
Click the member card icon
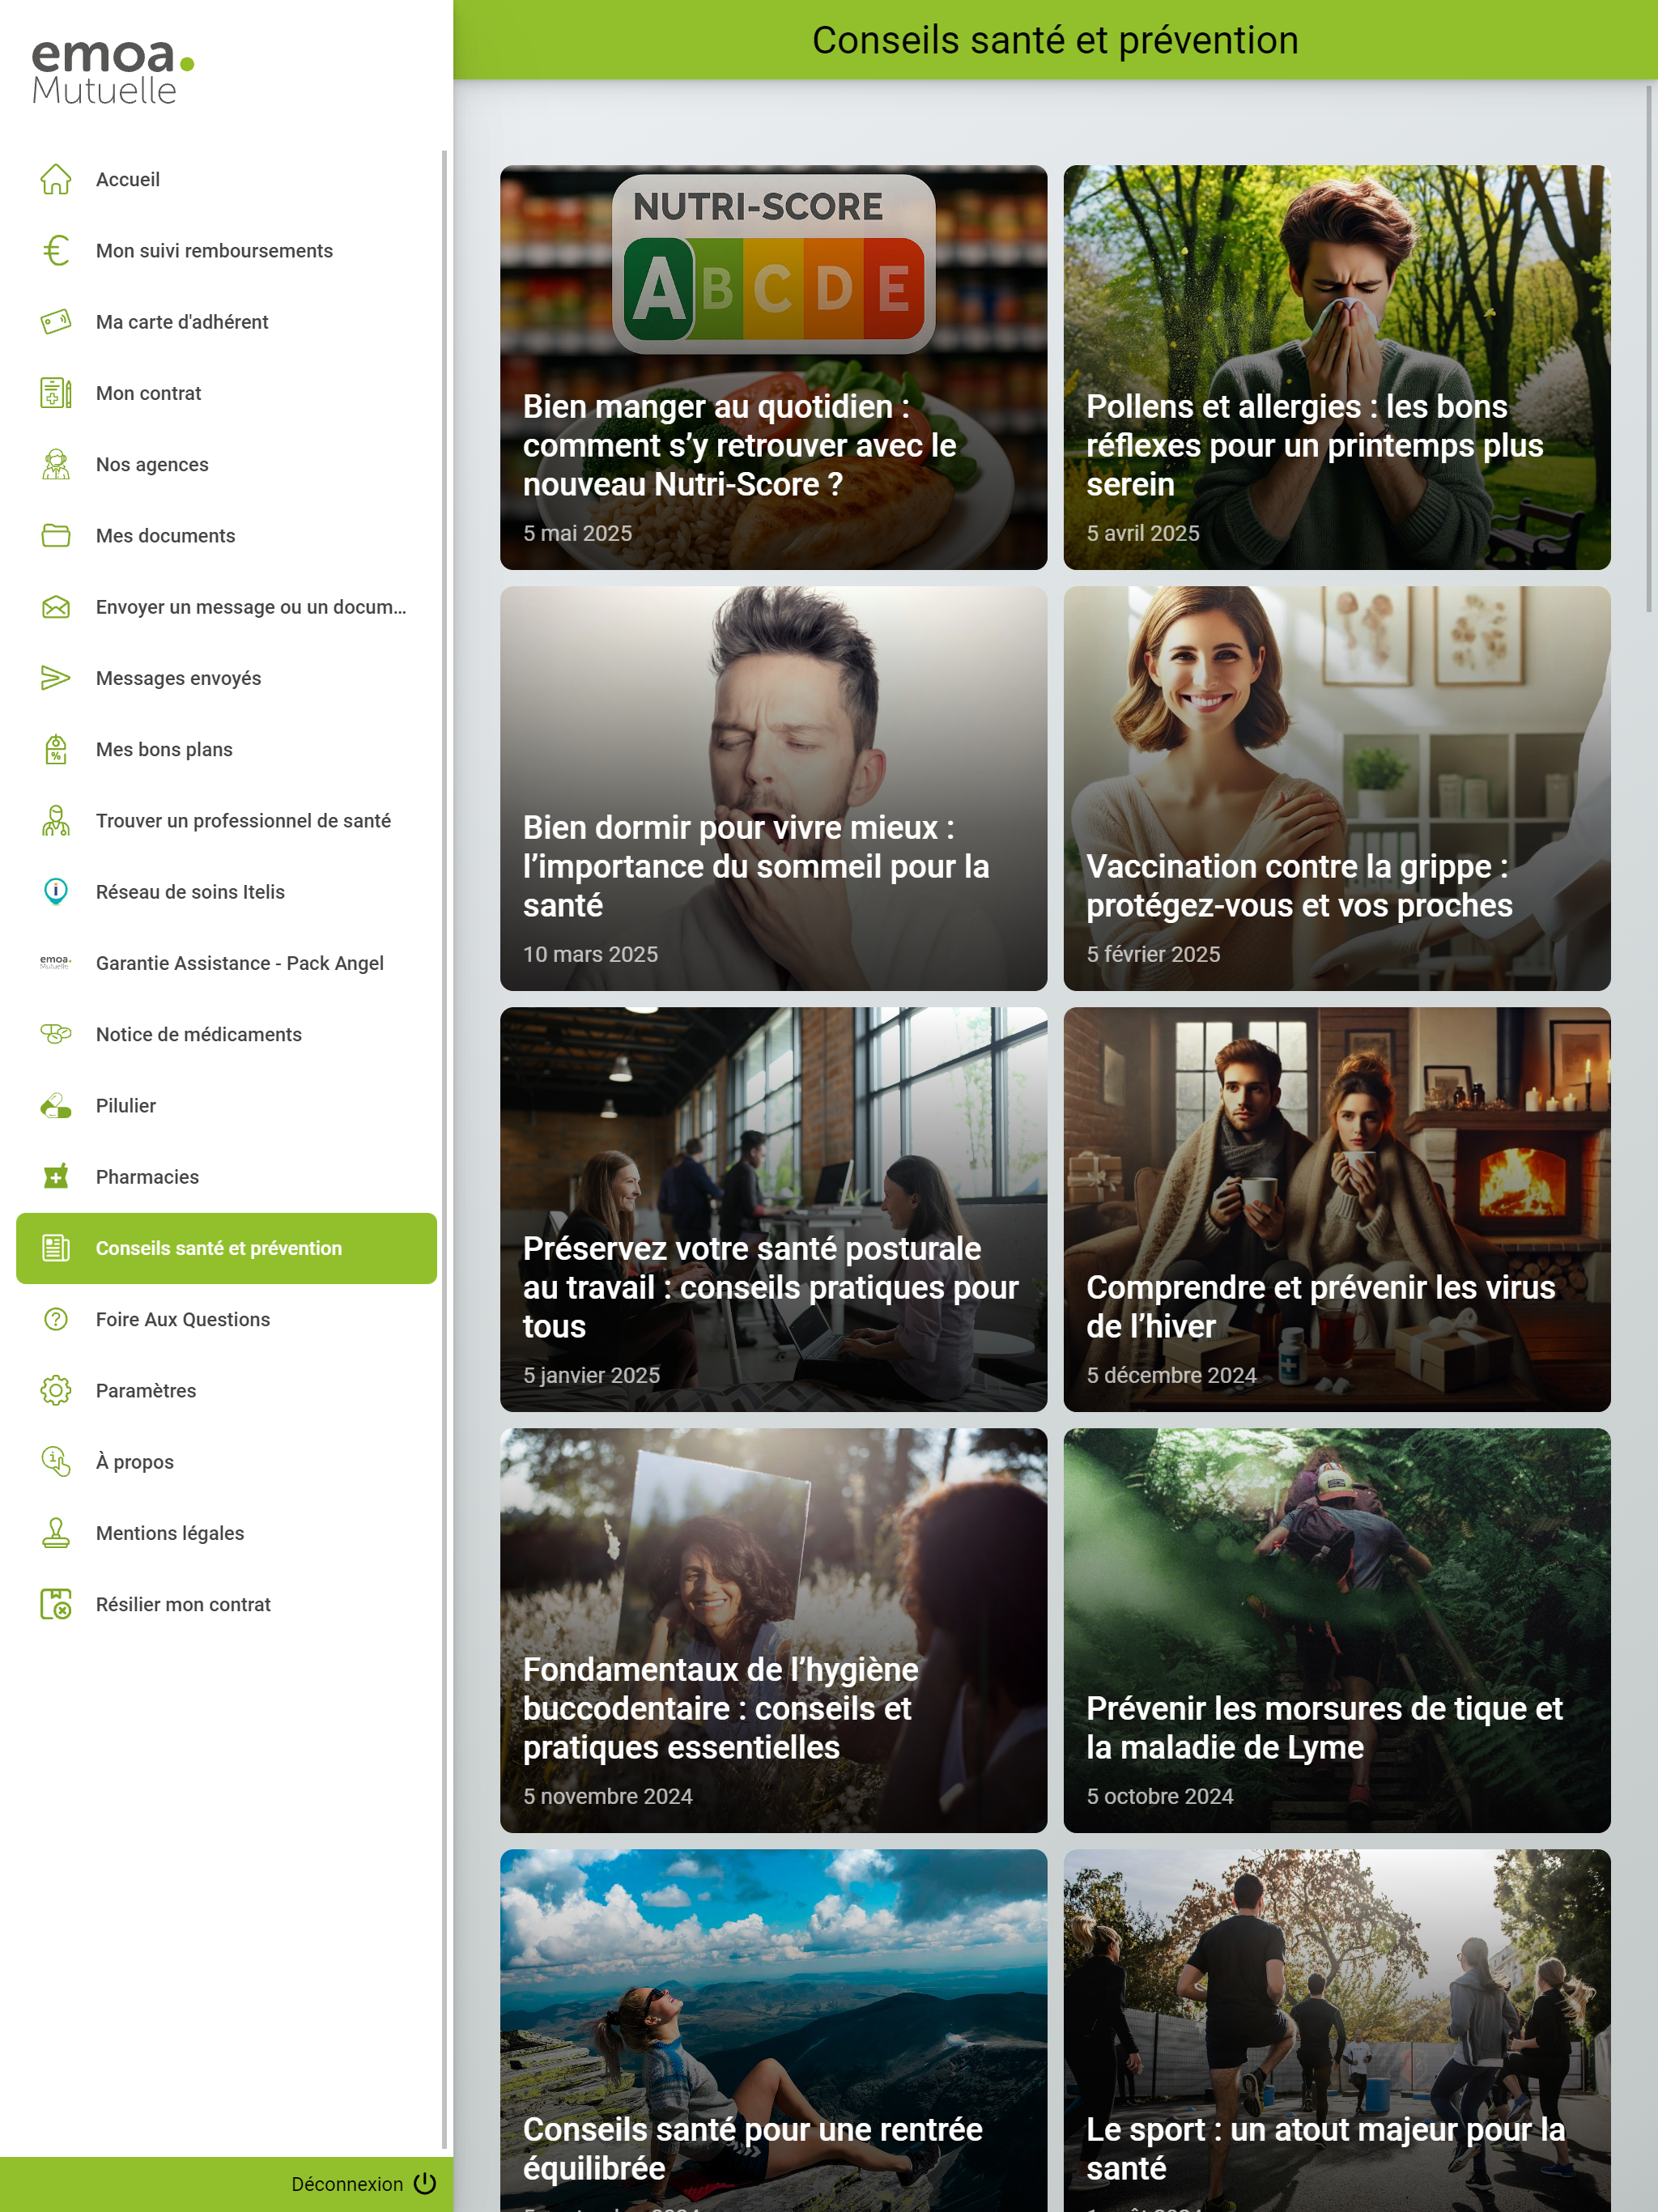pos(56,321)
